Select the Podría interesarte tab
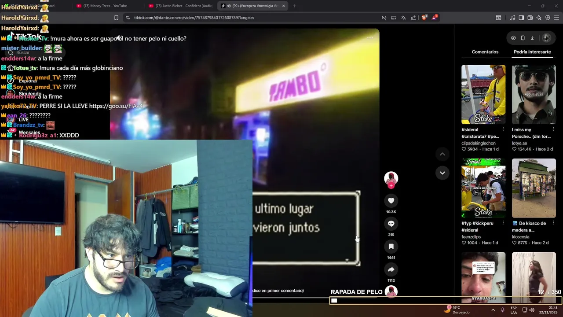Screen dimensions: 563x317 (x=532, y=52)
